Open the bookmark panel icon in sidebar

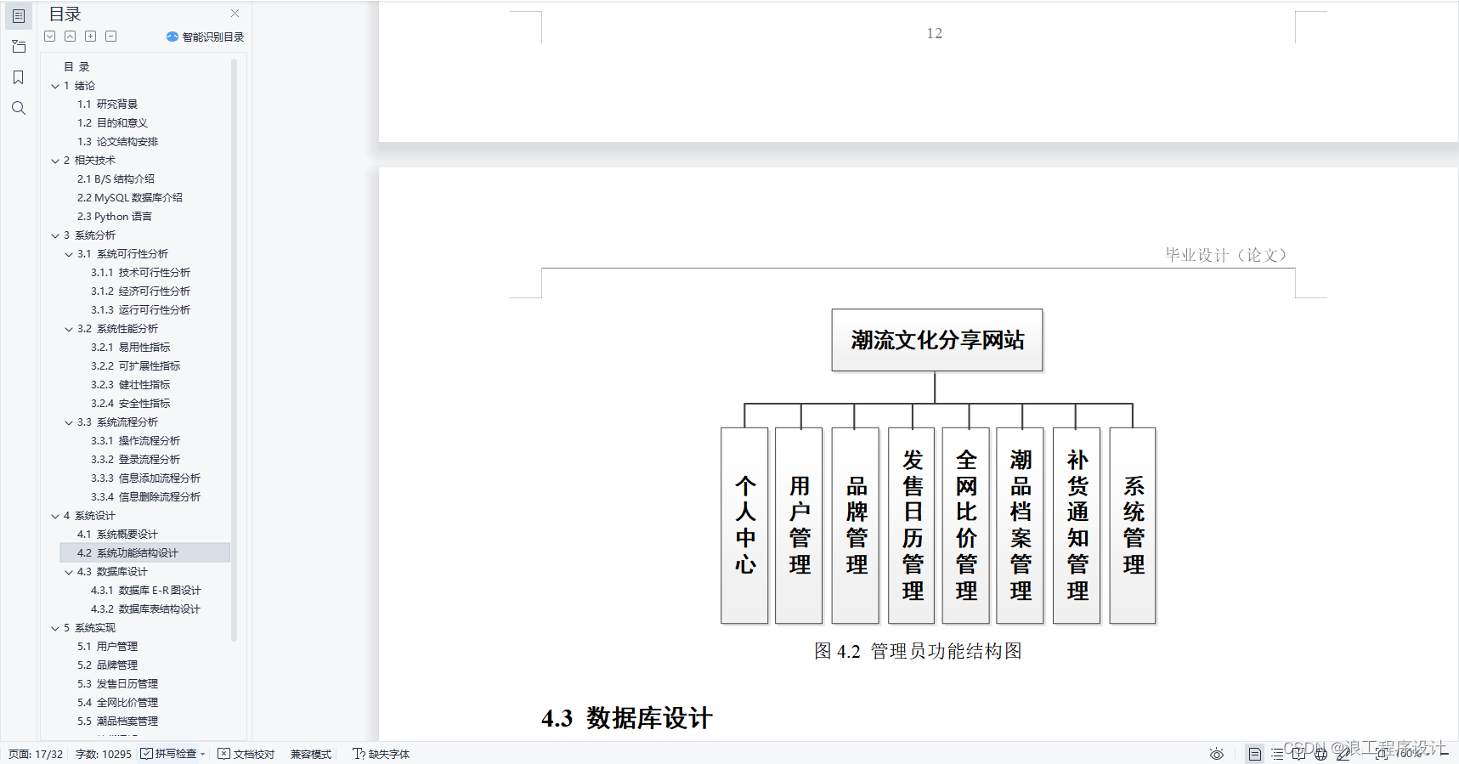(19, 77)
